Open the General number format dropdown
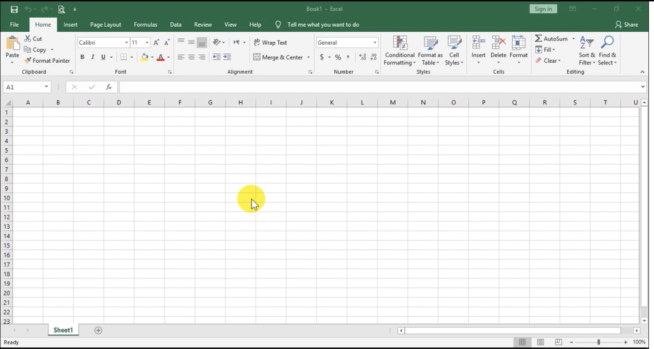This screenshot has height=349, width=654. pos(375,42)
